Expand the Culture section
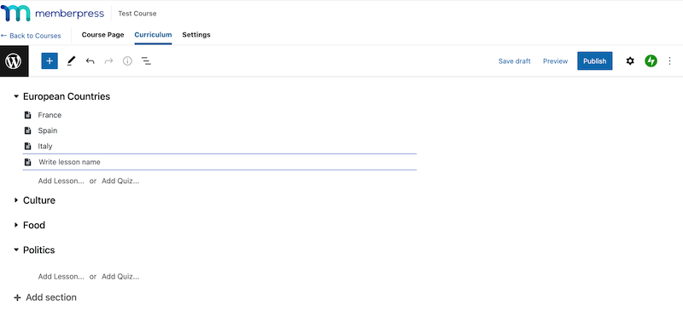The image size is (683, 328). coord(16,200)
